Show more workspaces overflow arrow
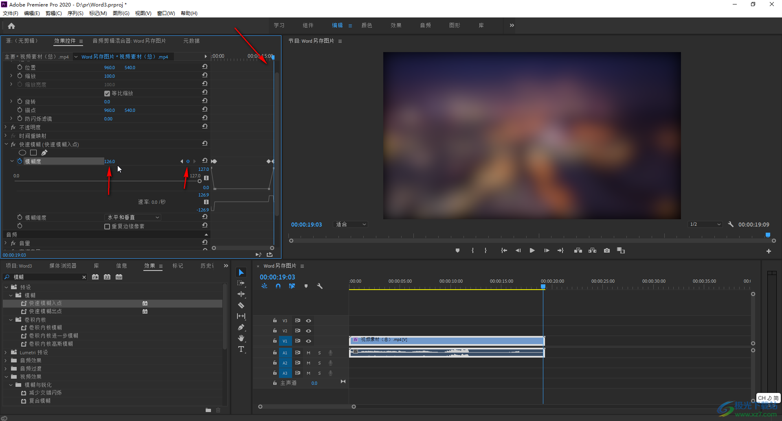 (512, 25)
